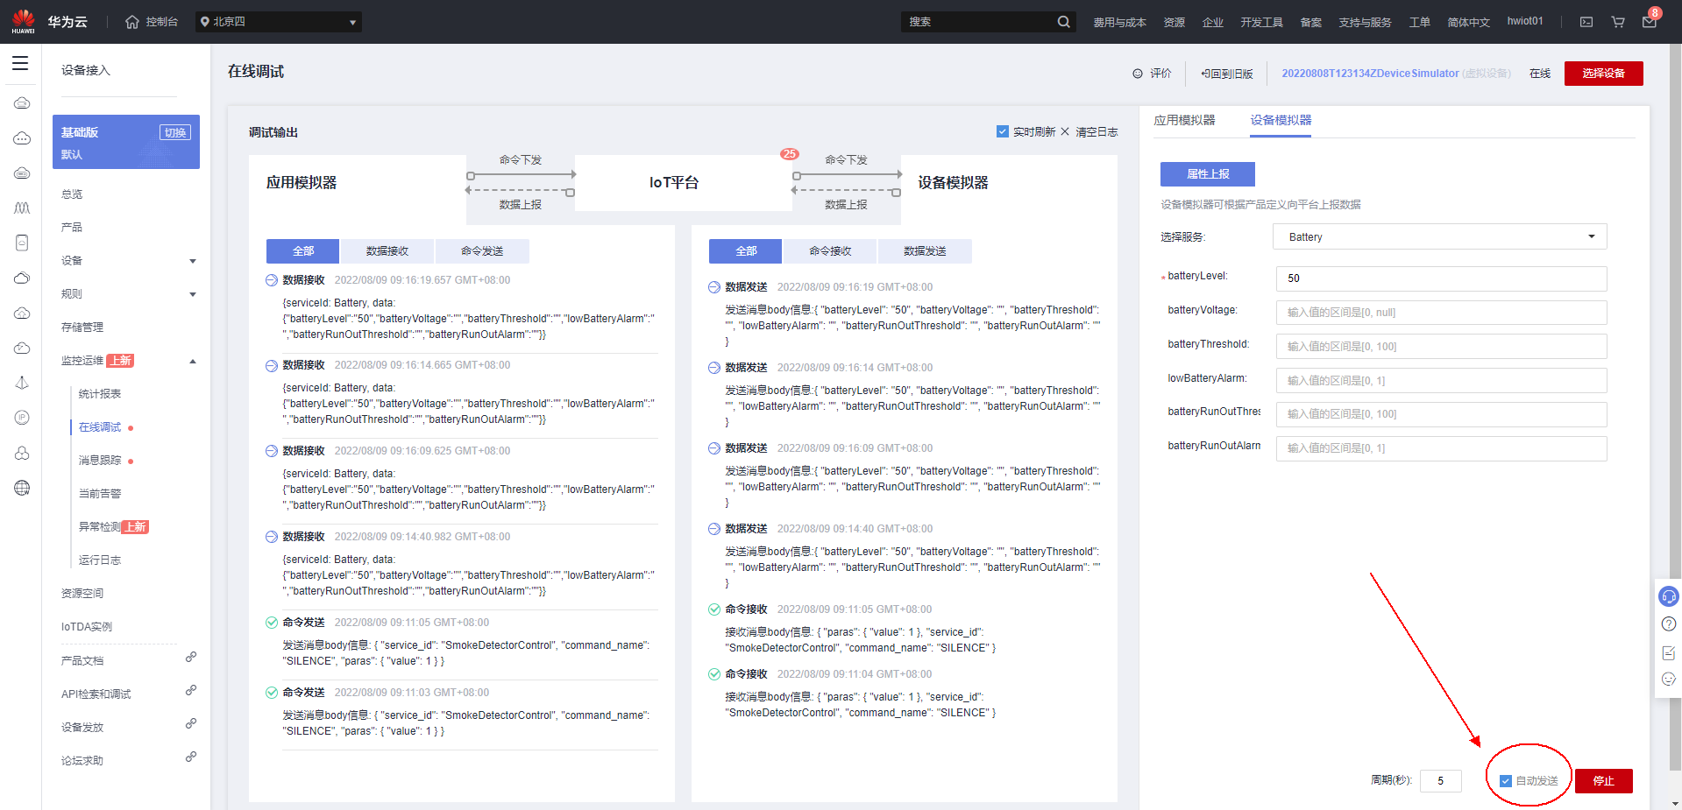Click the search magnifier icon
The height and width of the screenshot is (810, 1682).
click(1063, 22)
